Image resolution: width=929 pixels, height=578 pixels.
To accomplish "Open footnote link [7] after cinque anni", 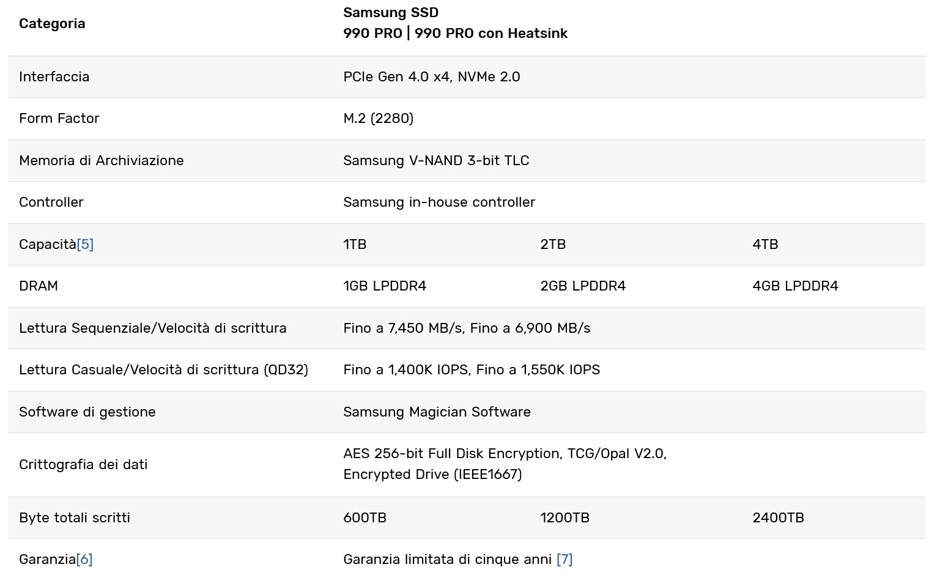I will pos(564,559).
